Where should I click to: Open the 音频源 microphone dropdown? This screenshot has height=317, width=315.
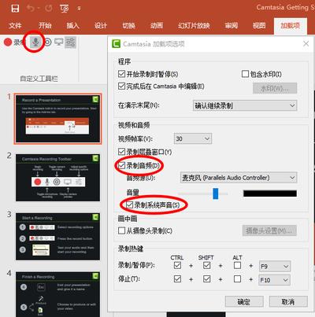(239, 178)
